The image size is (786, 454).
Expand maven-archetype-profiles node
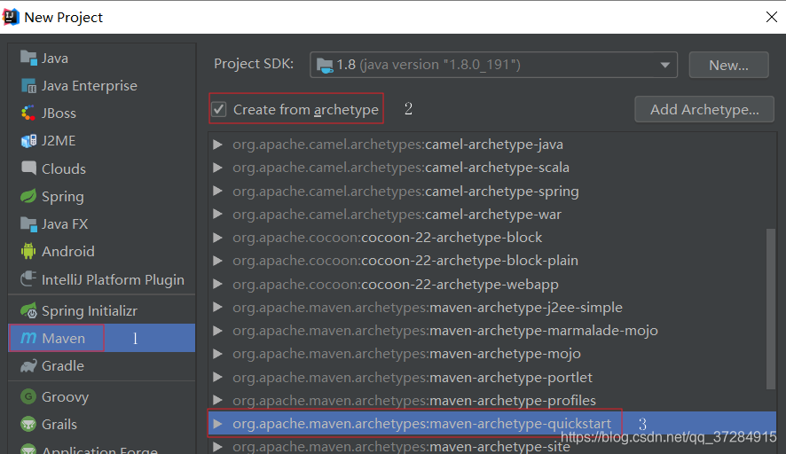click(x=217, y=401)
